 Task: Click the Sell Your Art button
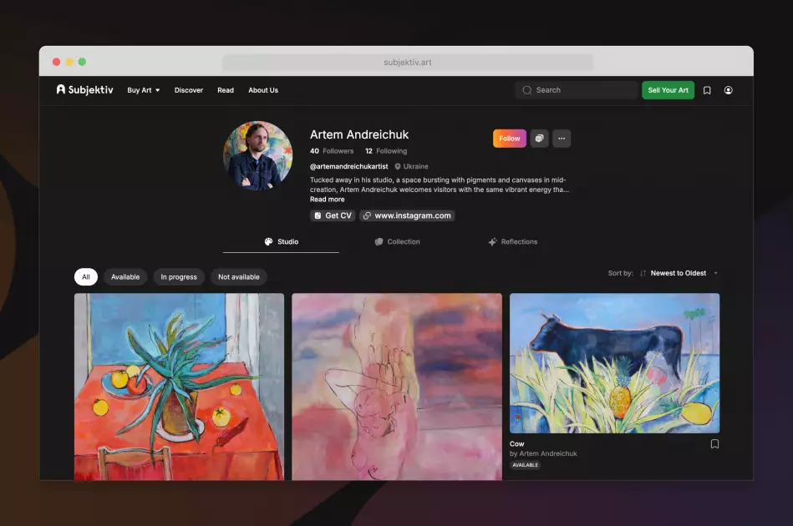point(668,90)
